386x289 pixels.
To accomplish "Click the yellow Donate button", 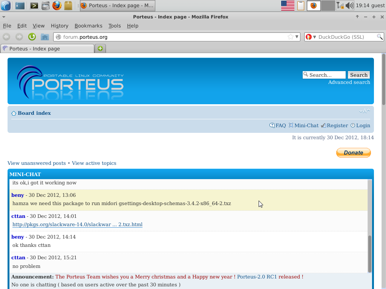I will tap(353, 153).
